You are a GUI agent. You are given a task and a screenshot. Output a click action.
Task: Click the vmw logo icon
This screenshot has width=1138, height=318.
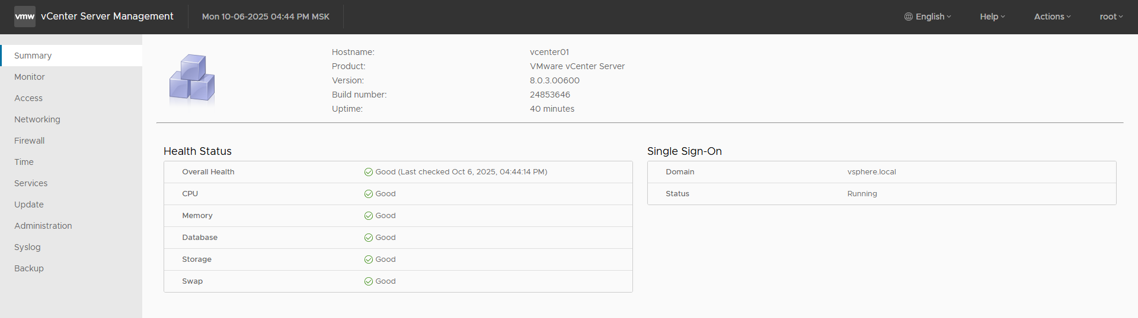[x=24, y=17]
